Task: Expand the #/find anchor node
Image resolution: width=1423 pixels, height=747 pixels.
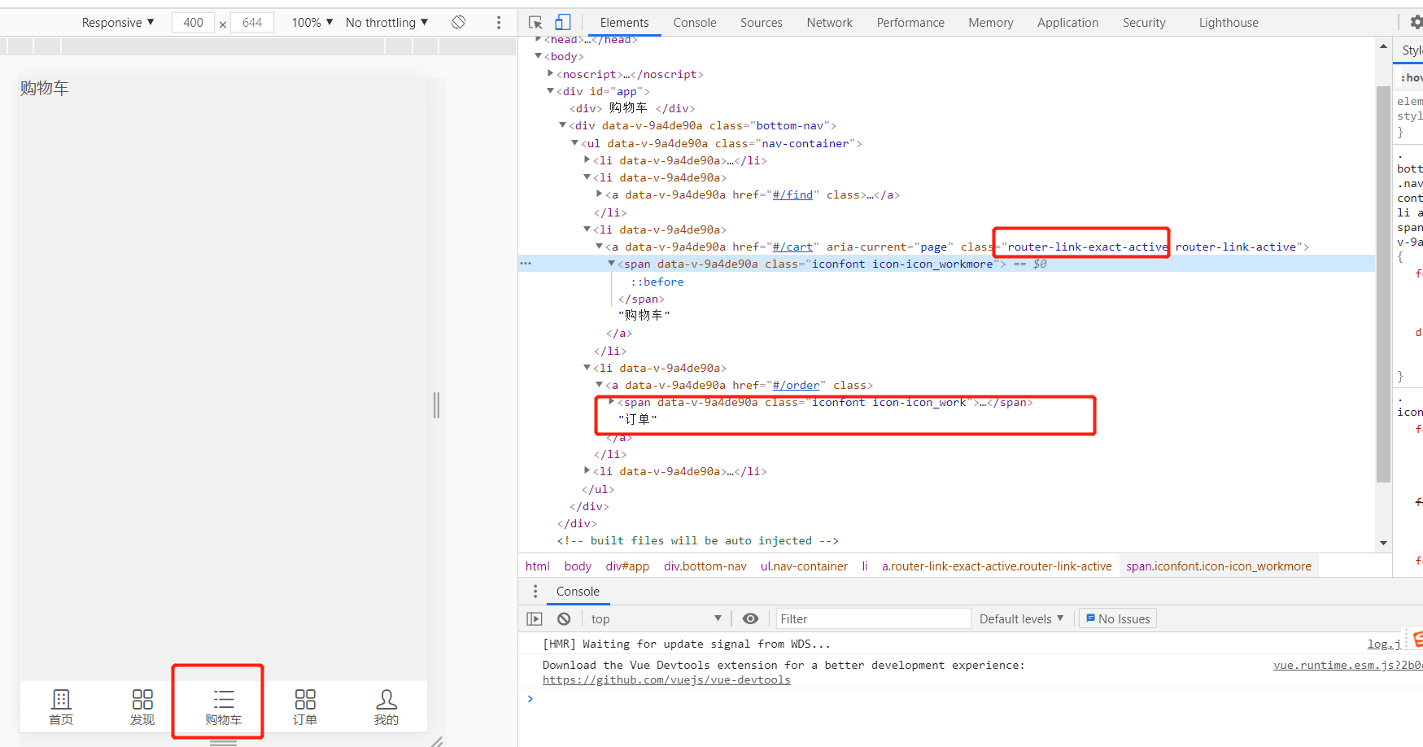Action: pyautogui.click(x=599, y=194)
